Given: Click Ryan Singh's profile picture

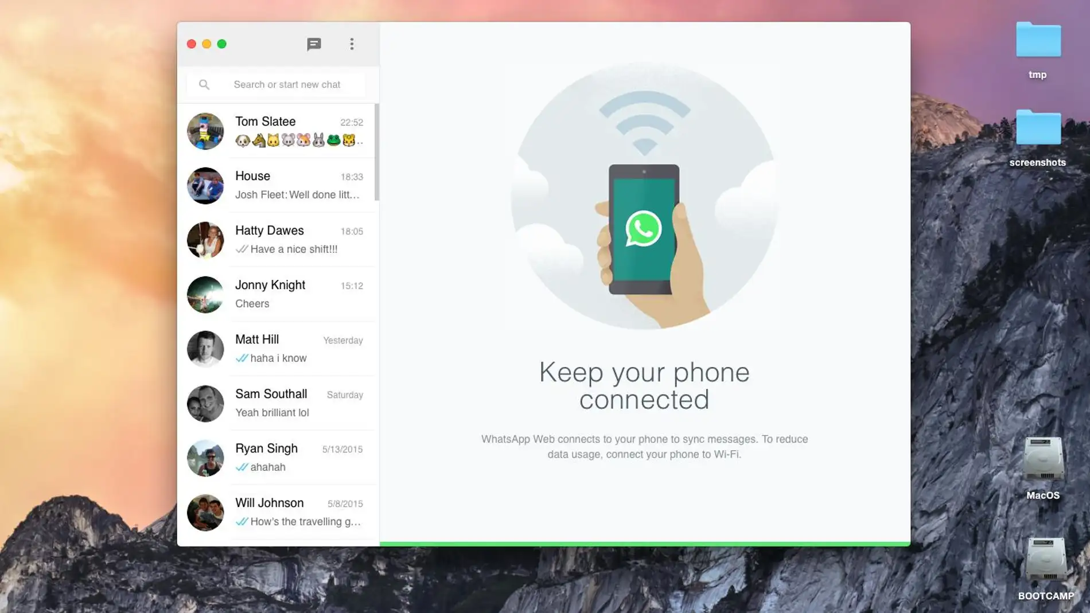Looking at the screenshot, I should [205, 458].
